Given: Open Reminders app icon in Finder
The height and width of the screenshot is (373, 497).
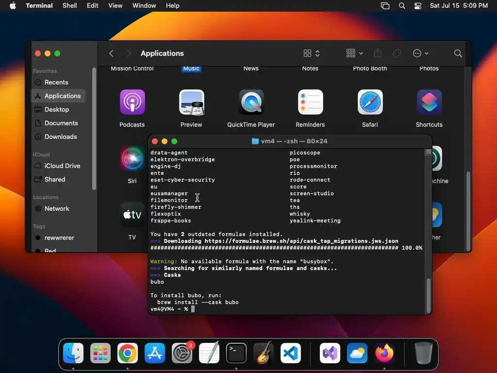Looking at the screenshot, I should (310, 102).
